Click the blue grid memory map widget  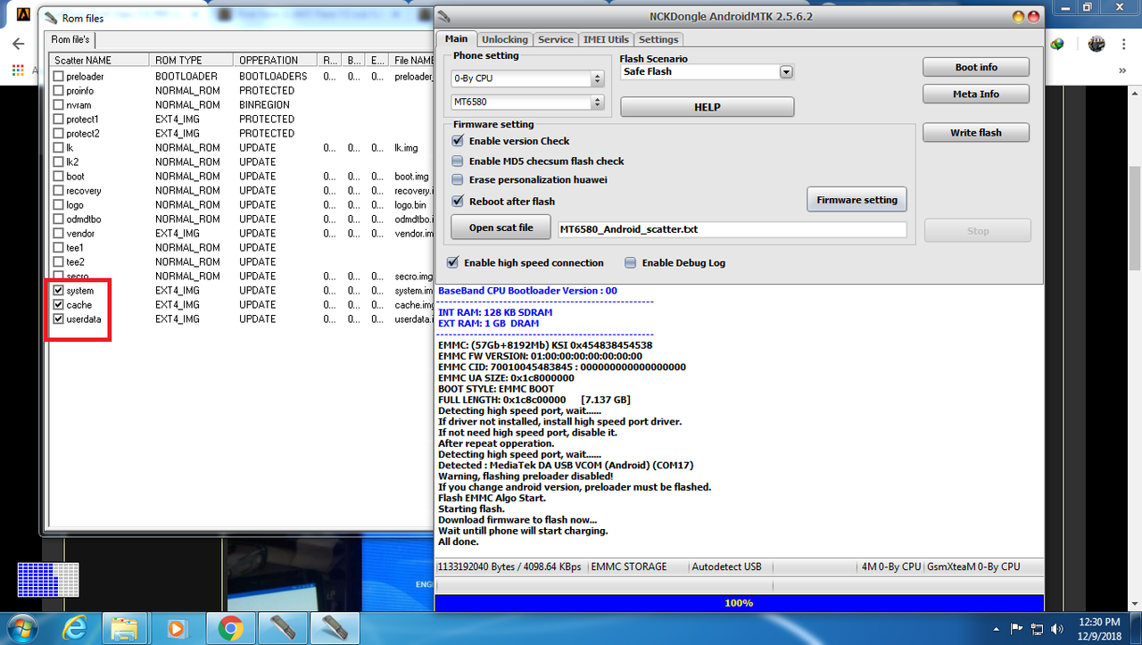(x=48, y=579)
